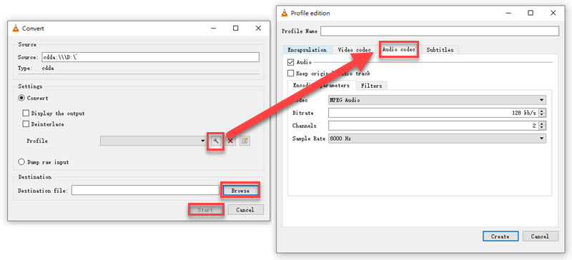Image resolution: width=572 pixels, height=260 pixels.
Task: Increase the Channels value with the up stepper
Action: pos(542,124)
